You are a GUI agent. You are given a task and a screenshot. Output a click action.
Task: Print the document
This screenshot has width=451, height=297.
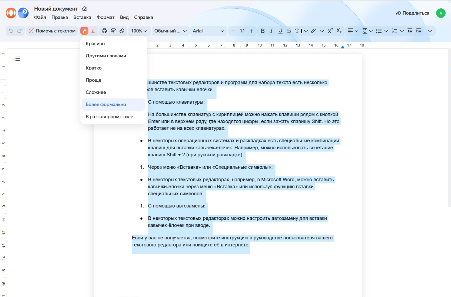click(x=104, y=31)
